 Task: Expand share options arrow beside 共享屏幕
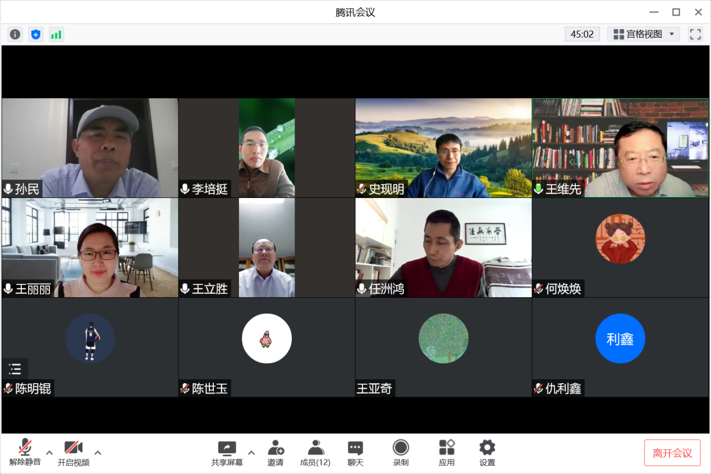coord(251,453)
